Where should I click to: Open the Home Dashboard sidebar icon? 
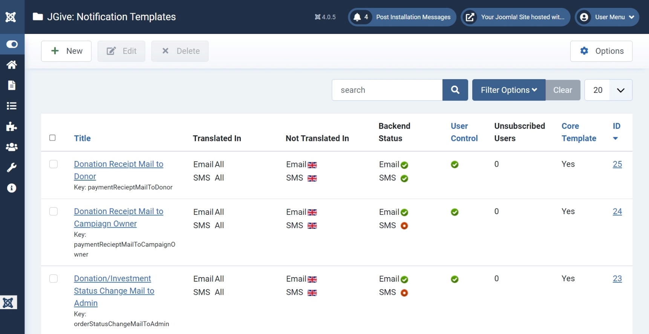(x=12, y=65)
